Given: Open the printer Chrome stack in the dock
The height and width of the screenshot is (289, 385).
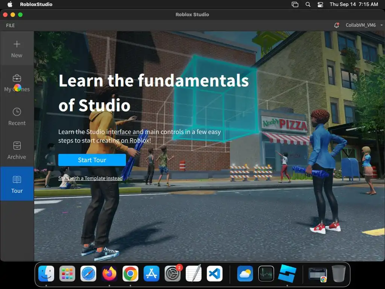Looking at the screenshot, I should pos(317,274).
